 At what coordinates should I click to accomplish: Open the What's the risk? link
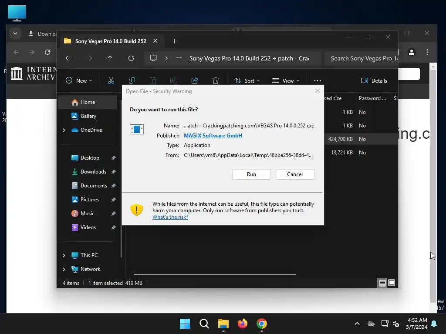point(170,217)
